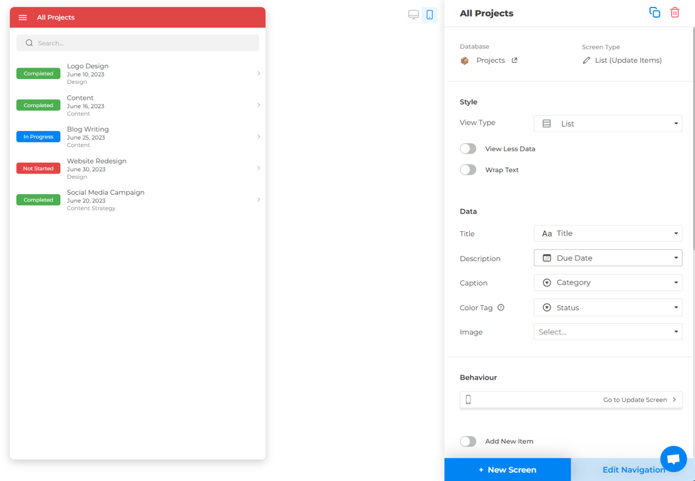Screen dimensions: 695x481
Task: Click the June 16, 2023 date
Action: coord(85,106)
